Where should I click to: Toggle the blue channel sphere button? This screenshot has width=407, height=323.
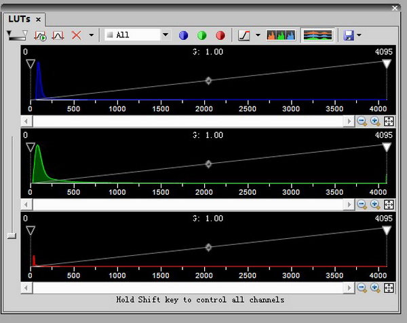184,35
